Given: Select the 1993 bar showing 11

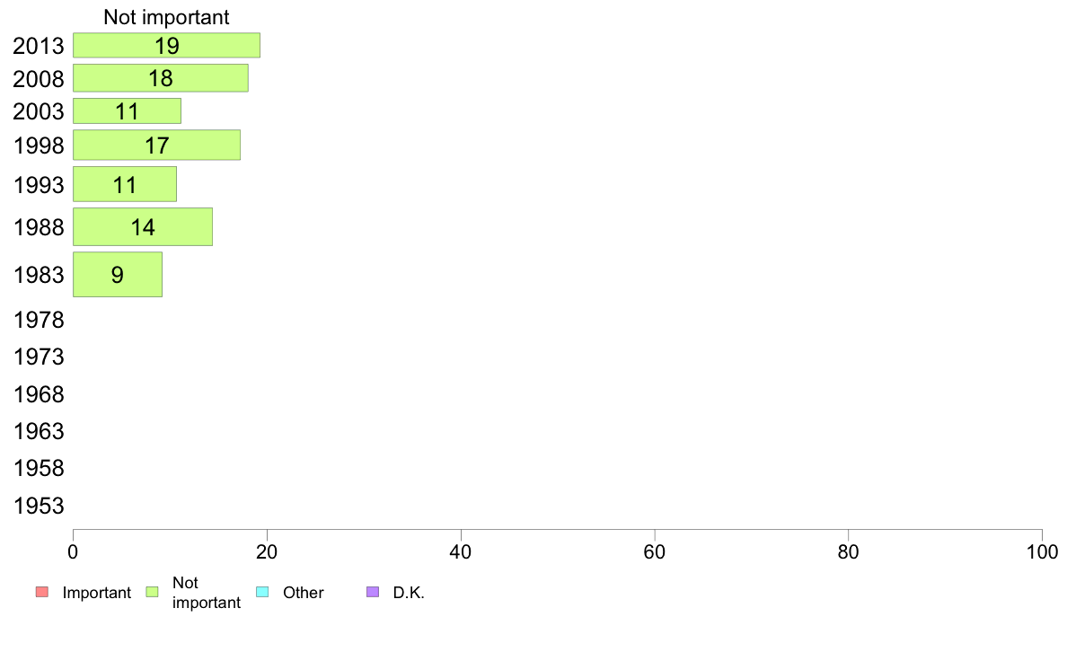Looking at the screenshot, I should point(125,184).
